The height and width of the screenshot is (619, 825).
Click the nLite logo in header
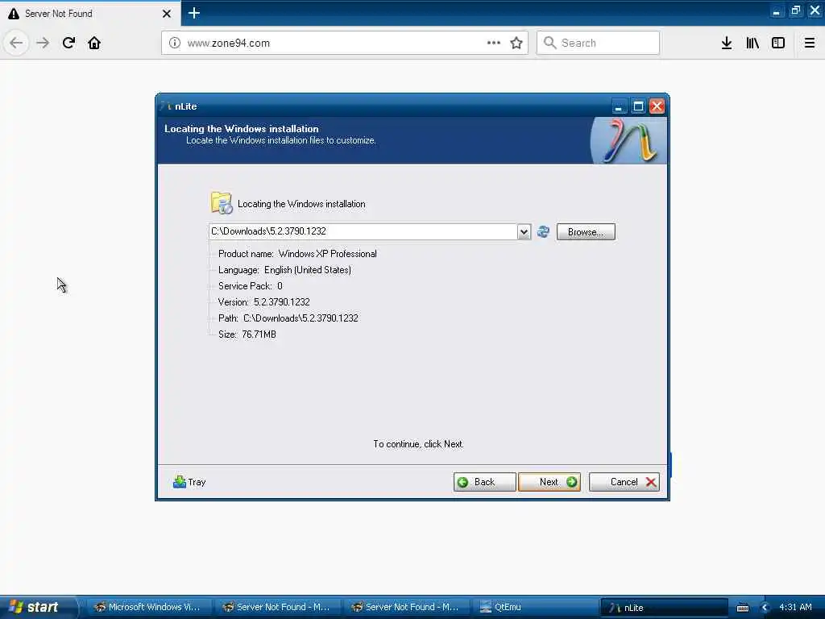pos(629,140)
